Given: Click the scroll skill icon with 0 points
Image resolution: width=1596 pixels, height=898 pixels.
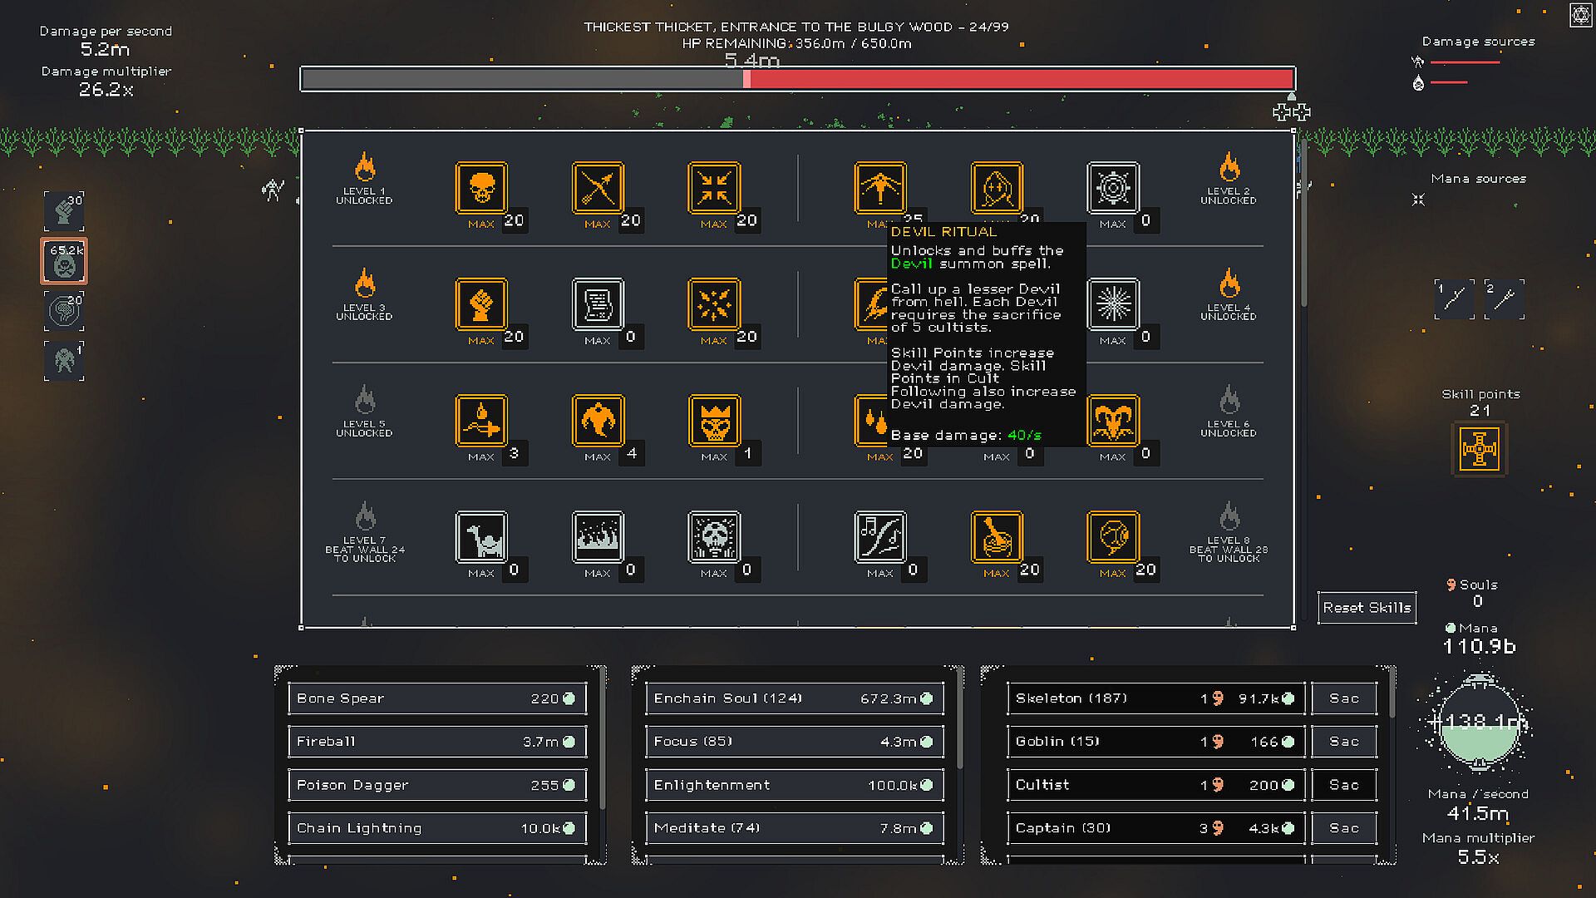Looking at the screenshot, I should click(x=598, y=303).
